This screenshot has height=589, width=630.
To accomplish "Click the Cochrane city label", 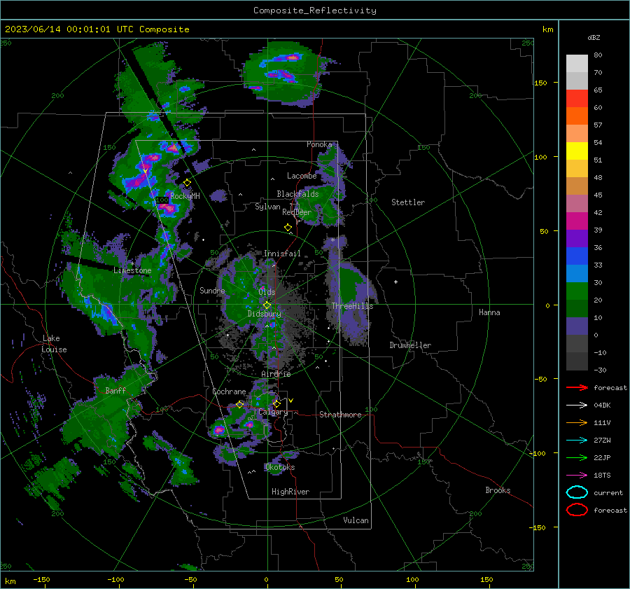I will click(x=229, y=391).
